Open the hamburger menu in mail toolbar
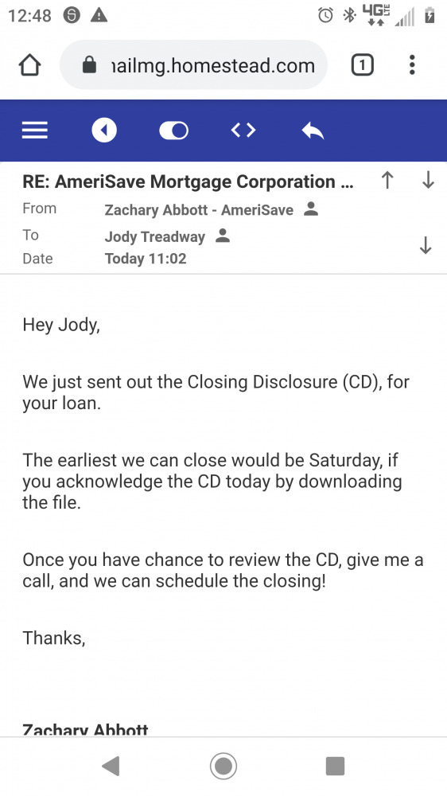The width and height of the screenshot is (447, 796). pos(35,131)
